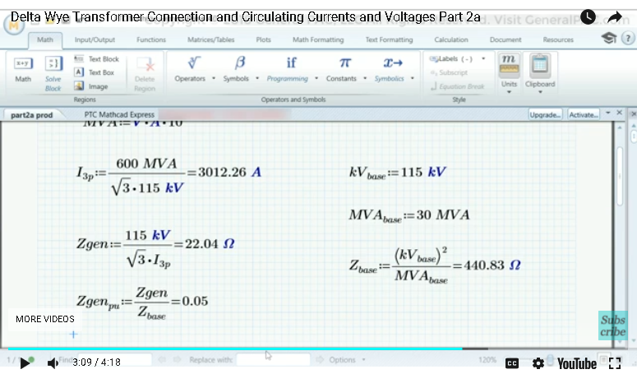Click the Replace with input field

[274, 360]
